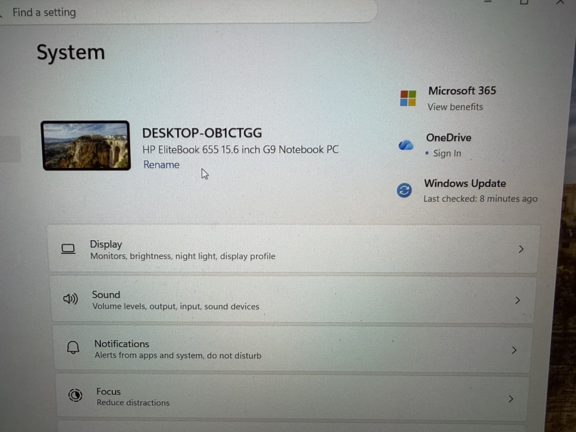
Task: Click 'Last checked: 8 minutes ago' text
Action: pos(480,199)
